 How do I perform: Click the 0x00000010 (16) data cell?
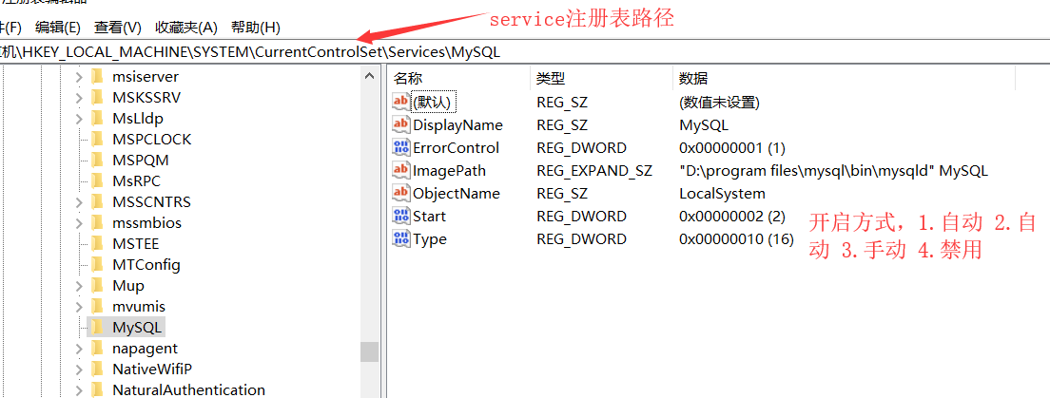736,238
